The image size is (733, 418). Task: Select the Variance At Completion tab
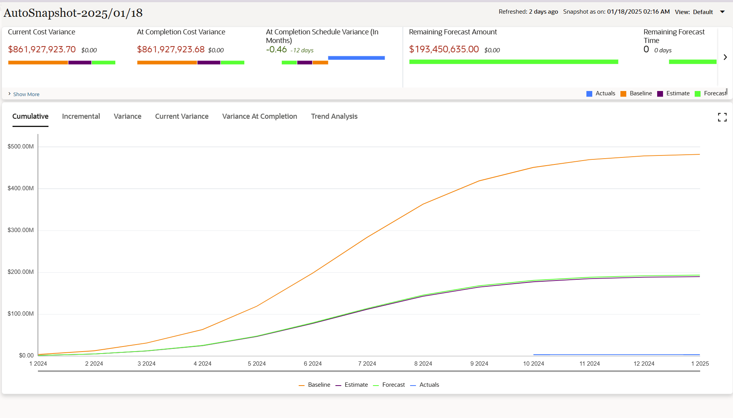click(x=259, y=116)
